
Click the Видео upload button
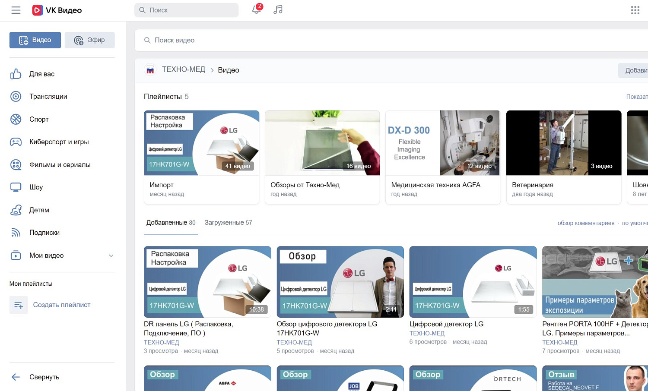point(35,40)
